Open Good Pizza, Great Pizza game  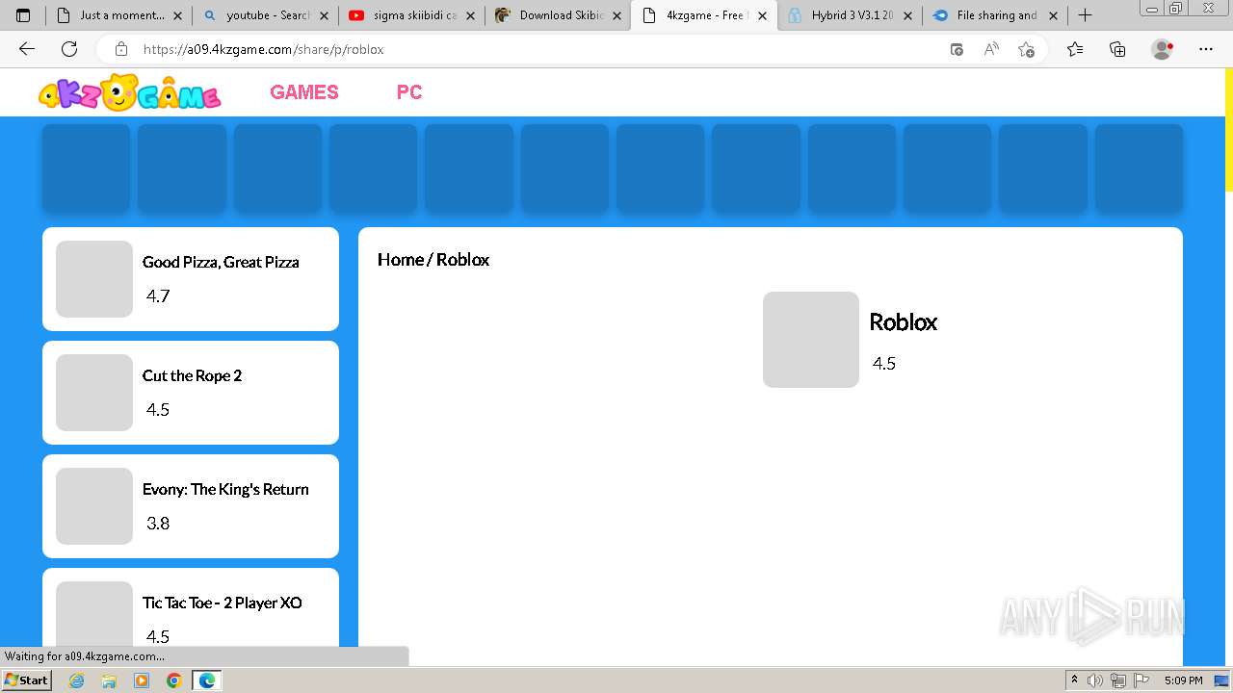[x=221, y=262]
